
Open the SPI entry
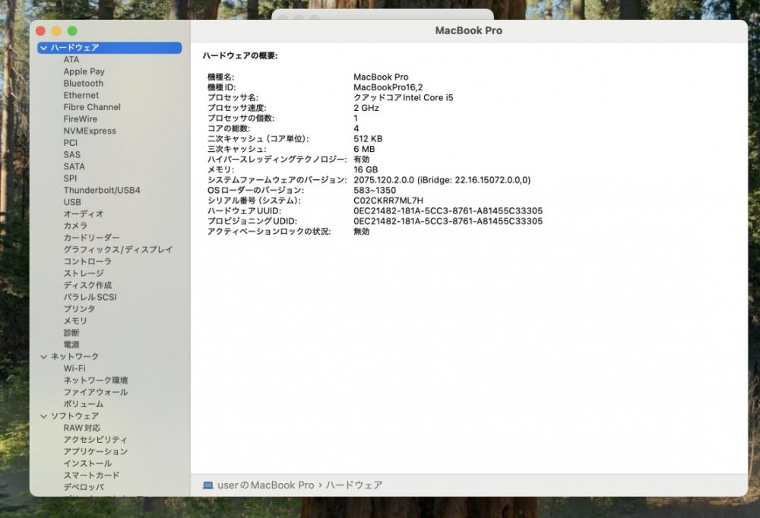pos(70,178)
